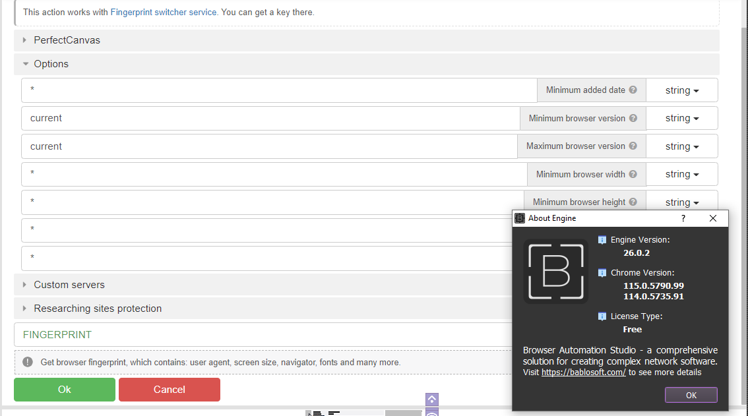This screenshot has height=416, width=748.
Task: Click the help icon next to Minimum browser height
Action: (633, 202)
